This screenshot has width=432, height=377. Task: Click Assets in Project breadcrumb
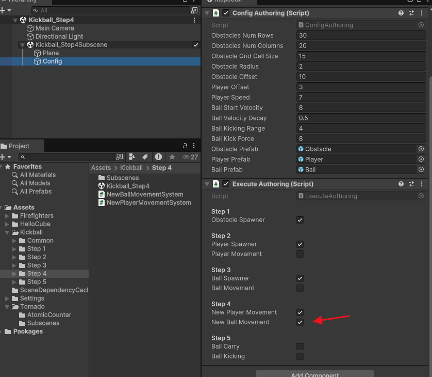101,168
